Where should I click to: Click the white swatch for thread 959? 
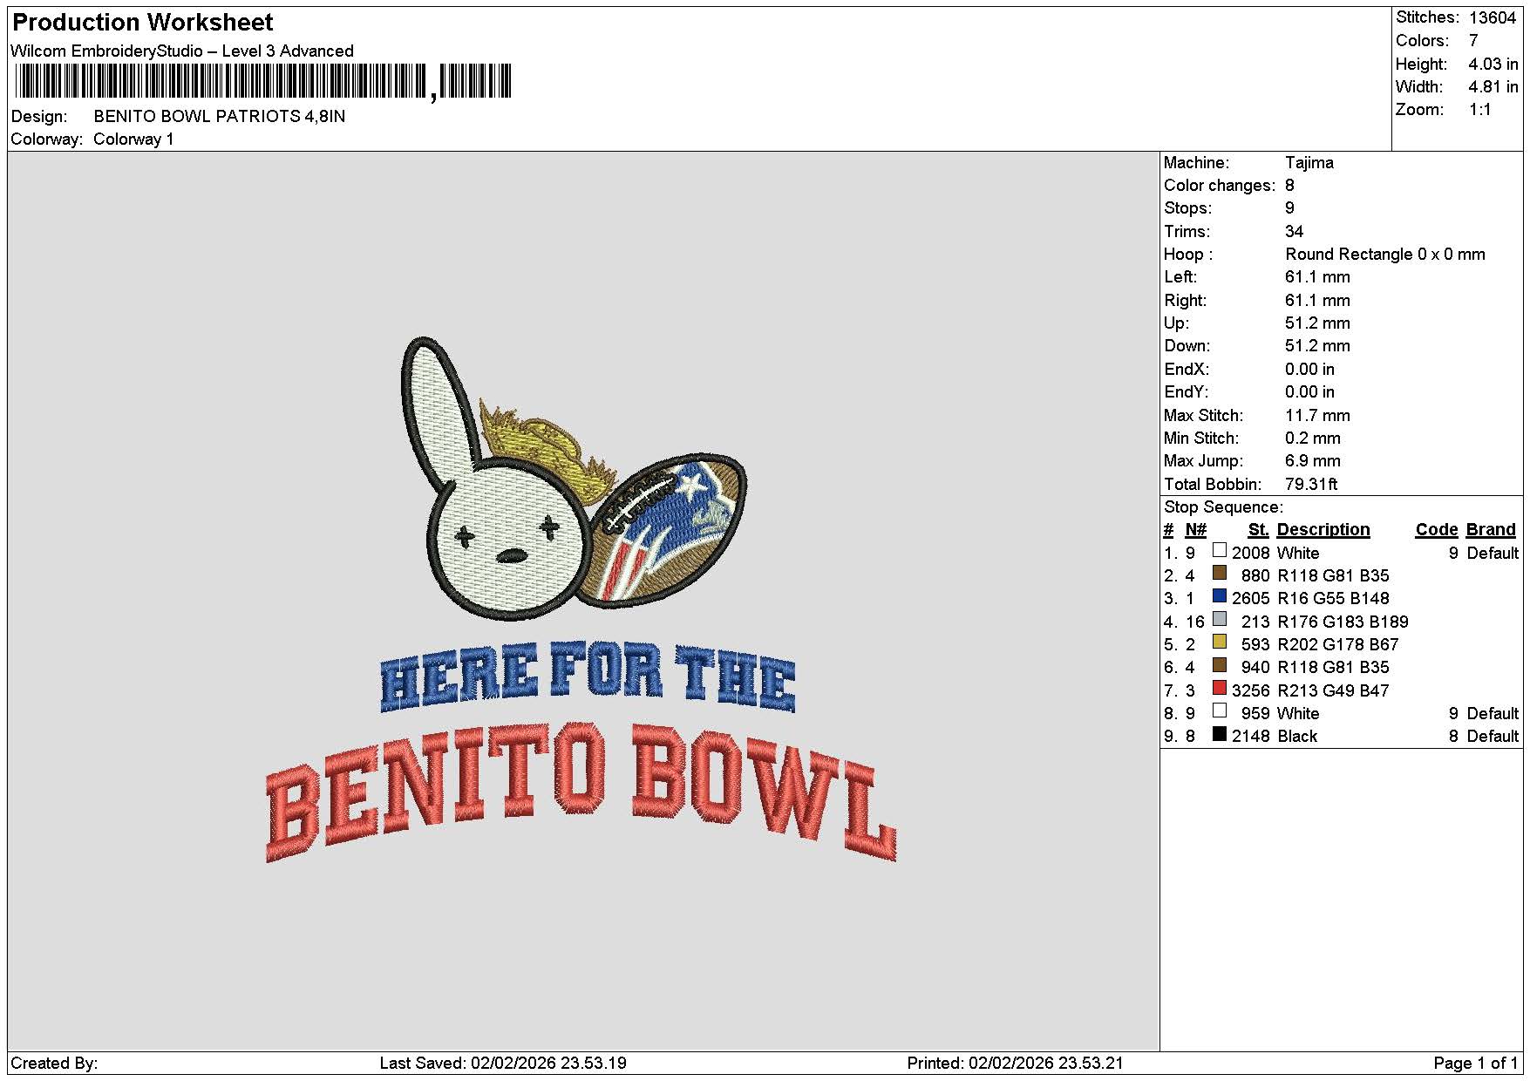(x=1220, y=711)
